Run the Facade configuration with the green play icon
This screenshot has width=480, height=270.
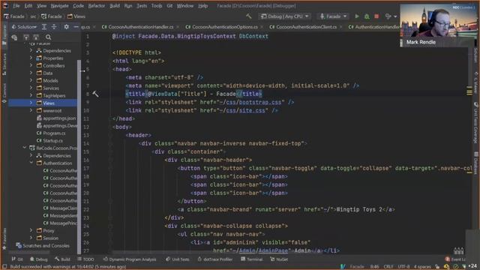357,16
